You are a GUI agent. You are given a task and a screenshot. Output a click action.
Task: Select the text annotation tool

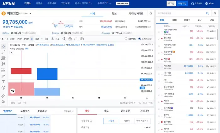coord(3,82)
